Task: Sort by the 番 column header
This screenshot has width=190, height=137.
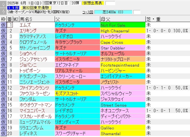Action: [10, 19]
